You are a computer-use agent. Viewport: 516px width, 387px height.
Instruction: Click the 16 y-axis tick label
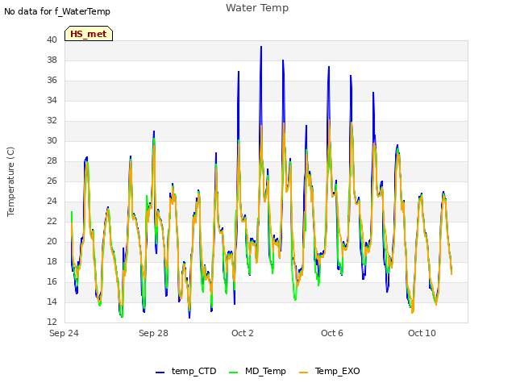click(52, 281)
